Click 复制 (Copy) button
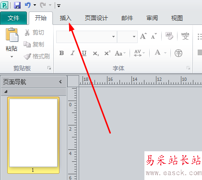The width and height of the screenshot is (202, 180). click(x=34, y=45)
